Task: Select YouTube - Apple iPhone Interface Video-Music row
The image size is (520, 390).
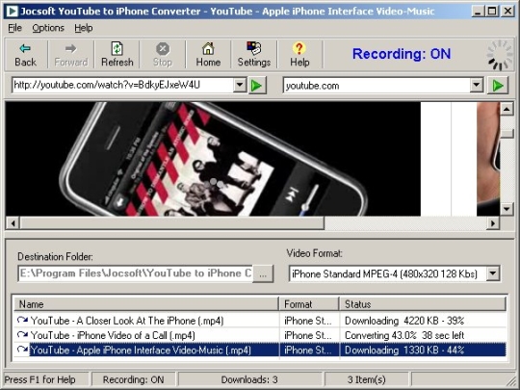Action: click(141, 351)
